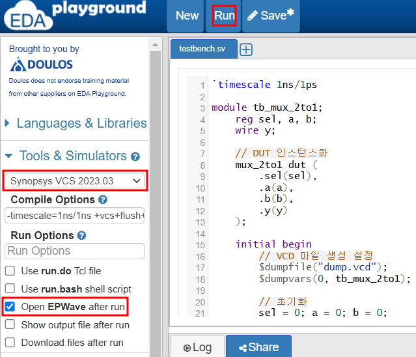The image size is (416, 357).
Task: Click the New button
Action: [187, 16]
